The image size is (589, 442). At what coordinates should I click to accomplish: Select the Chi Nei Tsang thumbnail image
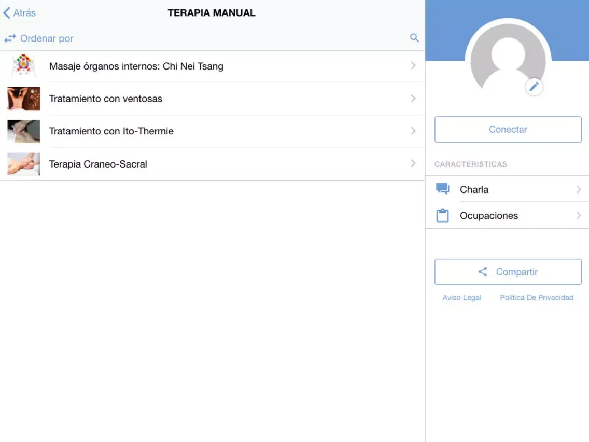click(x=24, y=66)
